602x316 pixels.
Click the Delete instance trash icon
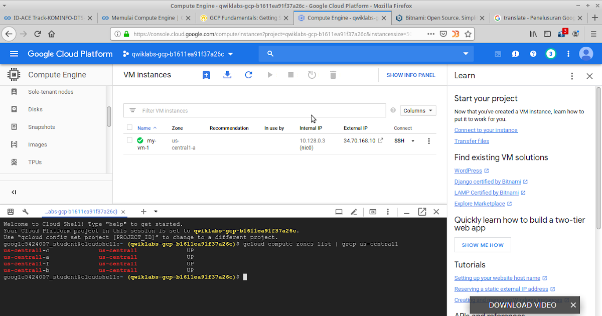click(333, 75)
